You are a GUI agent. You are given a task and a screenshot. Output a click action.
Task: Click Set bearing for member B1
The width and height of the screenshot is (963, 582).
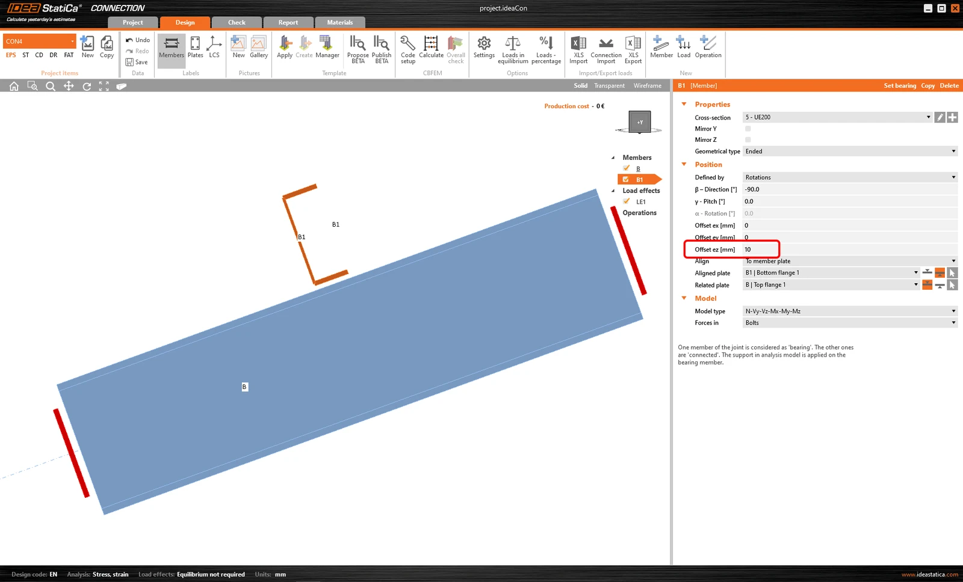click(x=900, y=85)
